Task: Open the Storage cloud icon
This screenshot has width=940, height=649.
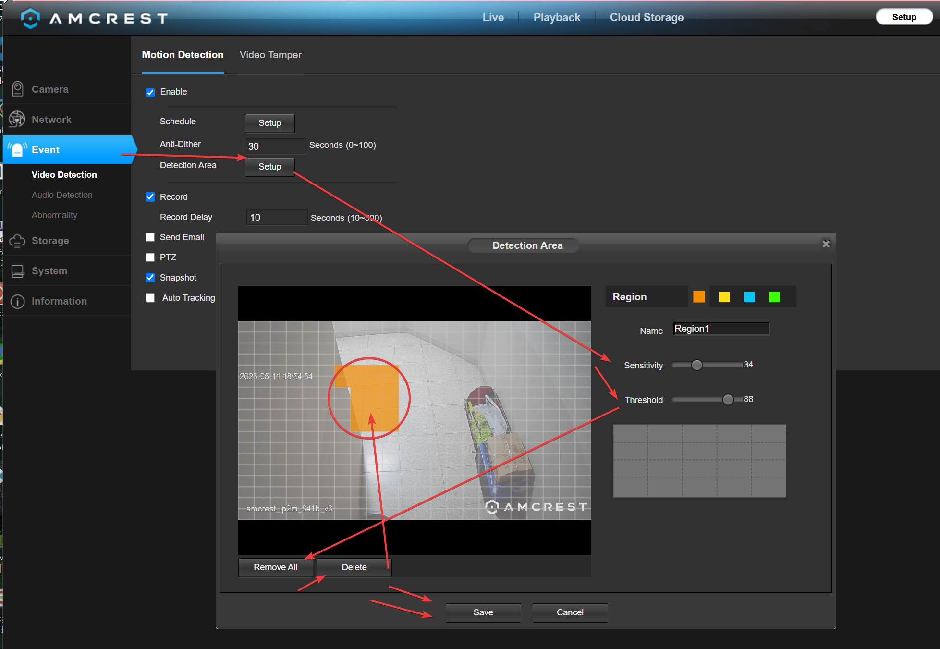Action: (x=17, y=241)
